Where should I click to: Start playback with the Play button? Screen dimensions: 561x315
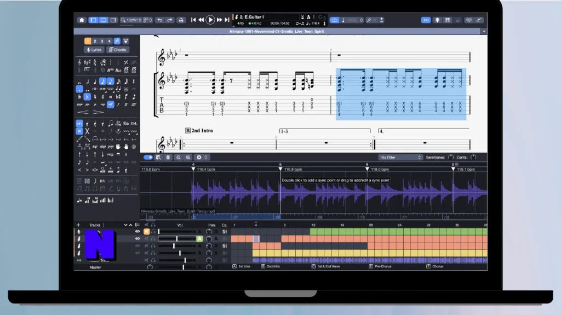click(210, 20)
